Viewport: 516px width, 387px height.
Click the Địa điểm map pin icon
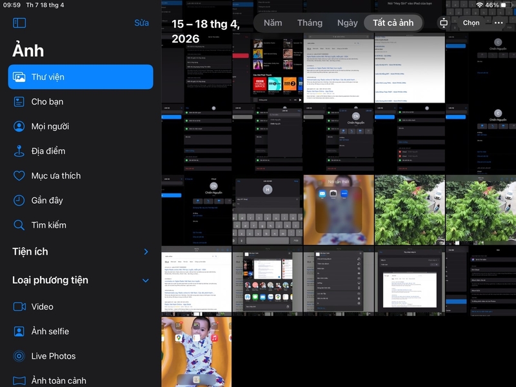(x=19, y=151)
